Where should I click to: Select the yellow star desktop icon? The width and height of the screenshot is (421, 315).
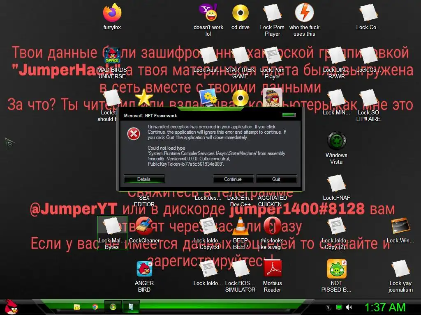coord(144,98)
